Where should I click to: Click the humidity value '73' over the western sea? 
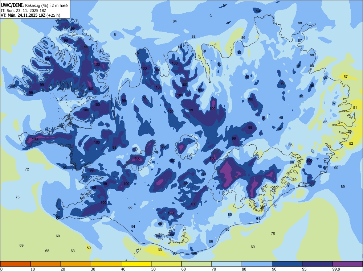point(17,197)
